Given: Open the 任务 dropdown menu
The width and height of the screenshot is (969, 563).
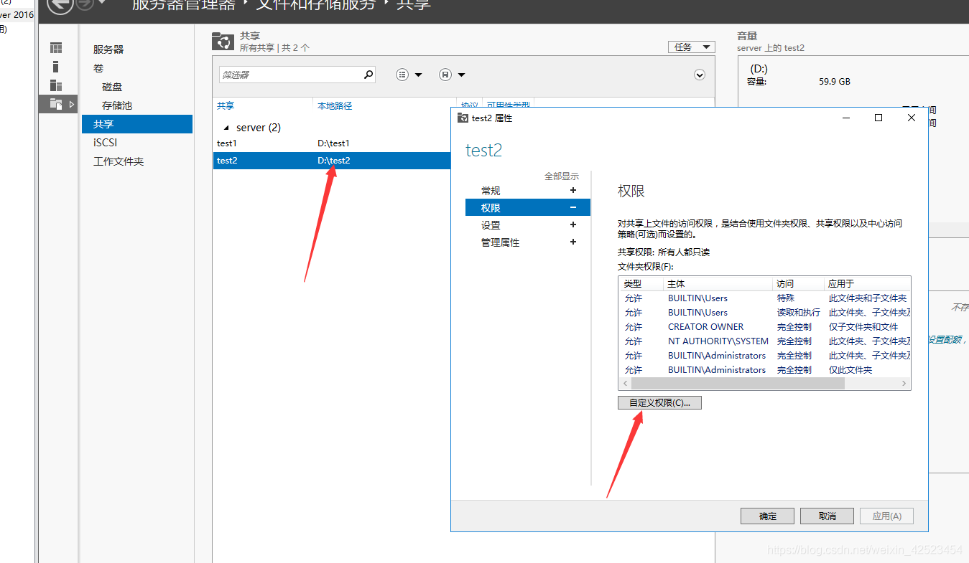Looking at the screenshot, I should click(691, 47).
